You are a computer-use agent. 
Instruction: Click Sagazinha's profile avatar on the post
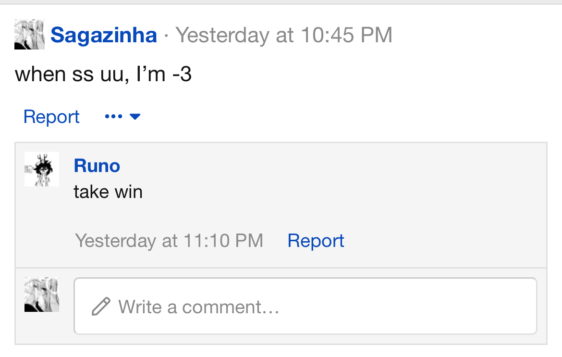[x=29, y=35]
